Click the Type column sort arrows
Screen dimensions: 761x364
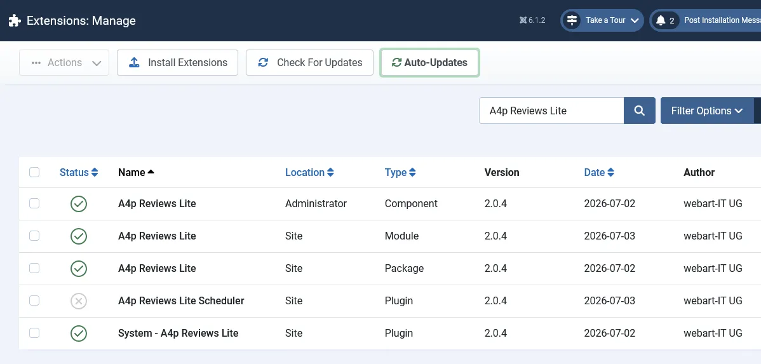[412, 172]
